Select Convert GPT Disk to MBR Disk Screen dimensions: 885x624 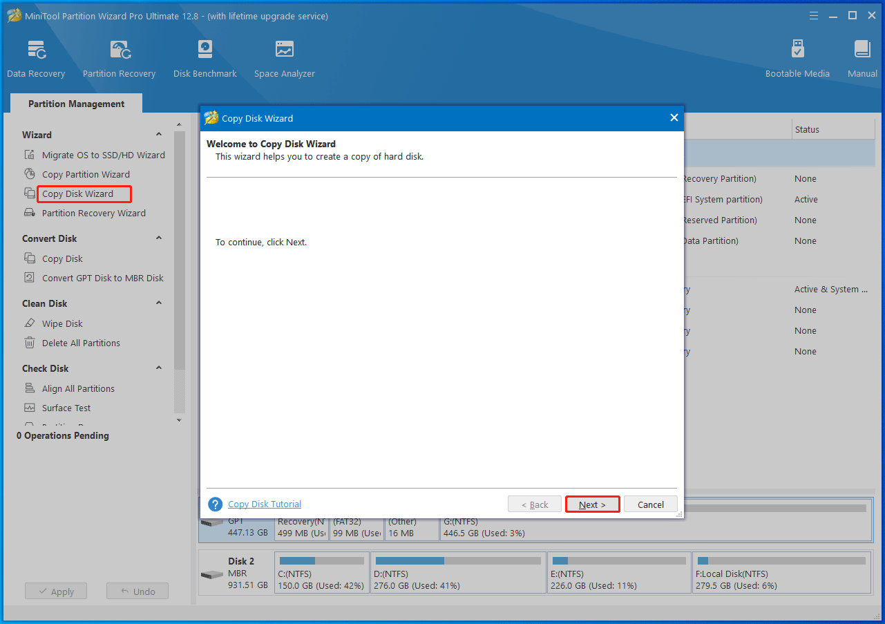click(x=103, y=278)
